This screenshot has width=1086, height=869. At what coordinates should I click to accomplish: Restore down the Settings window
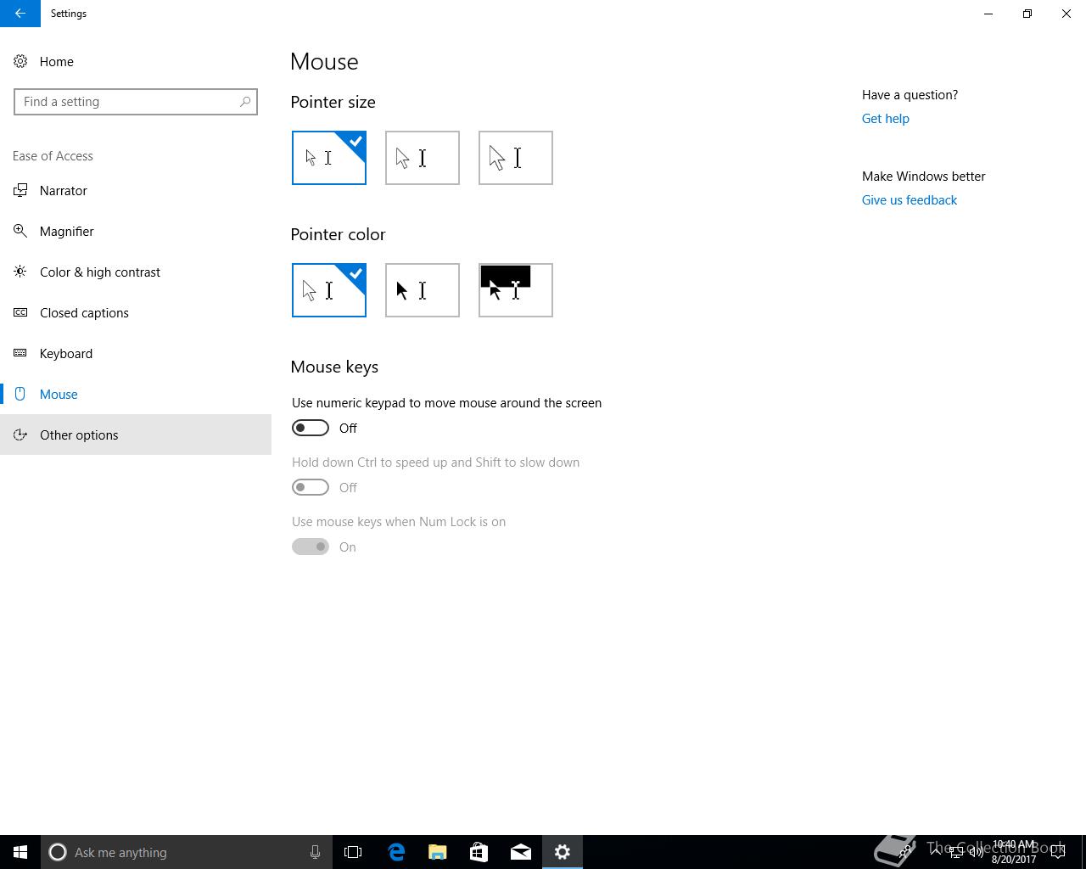(1027, 14)
